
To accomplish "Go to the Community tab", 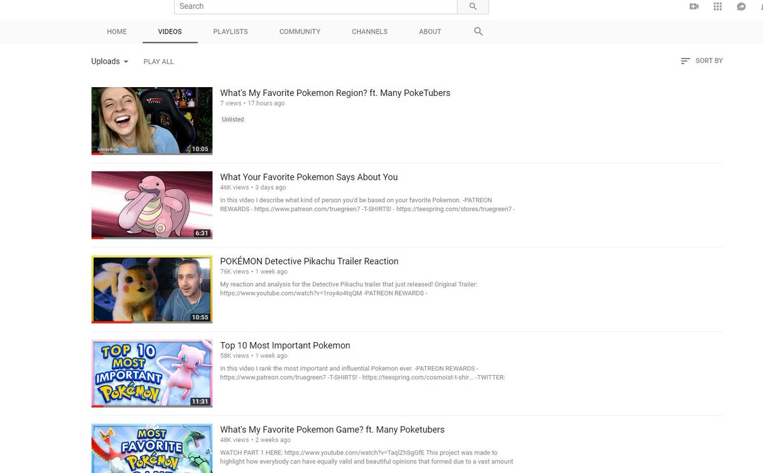I will tap(300, 32).
